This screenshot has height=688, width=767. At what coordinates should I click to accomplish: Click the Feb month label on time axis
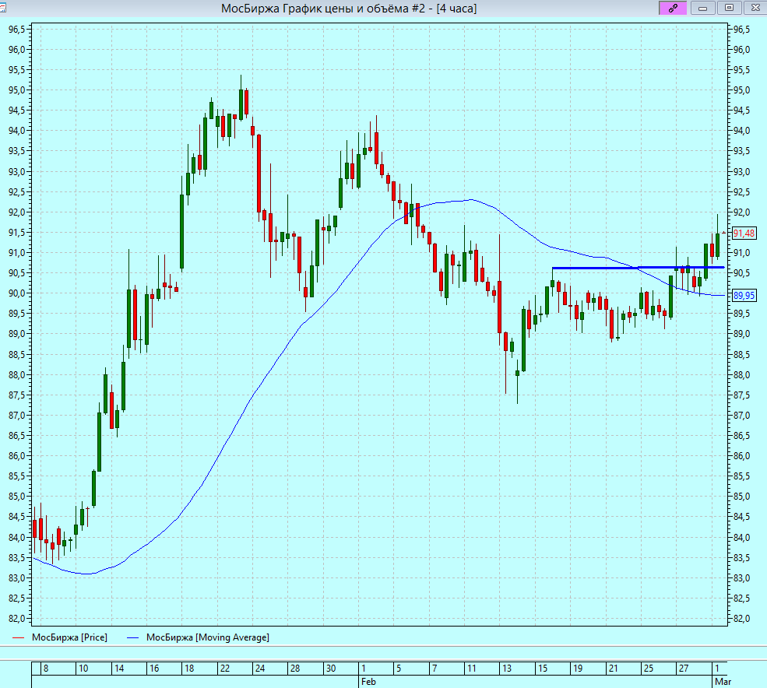pyautogui.click(x=368, y=682)
